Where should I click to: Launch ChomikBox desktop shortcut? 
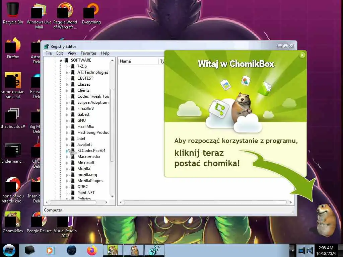13,222
